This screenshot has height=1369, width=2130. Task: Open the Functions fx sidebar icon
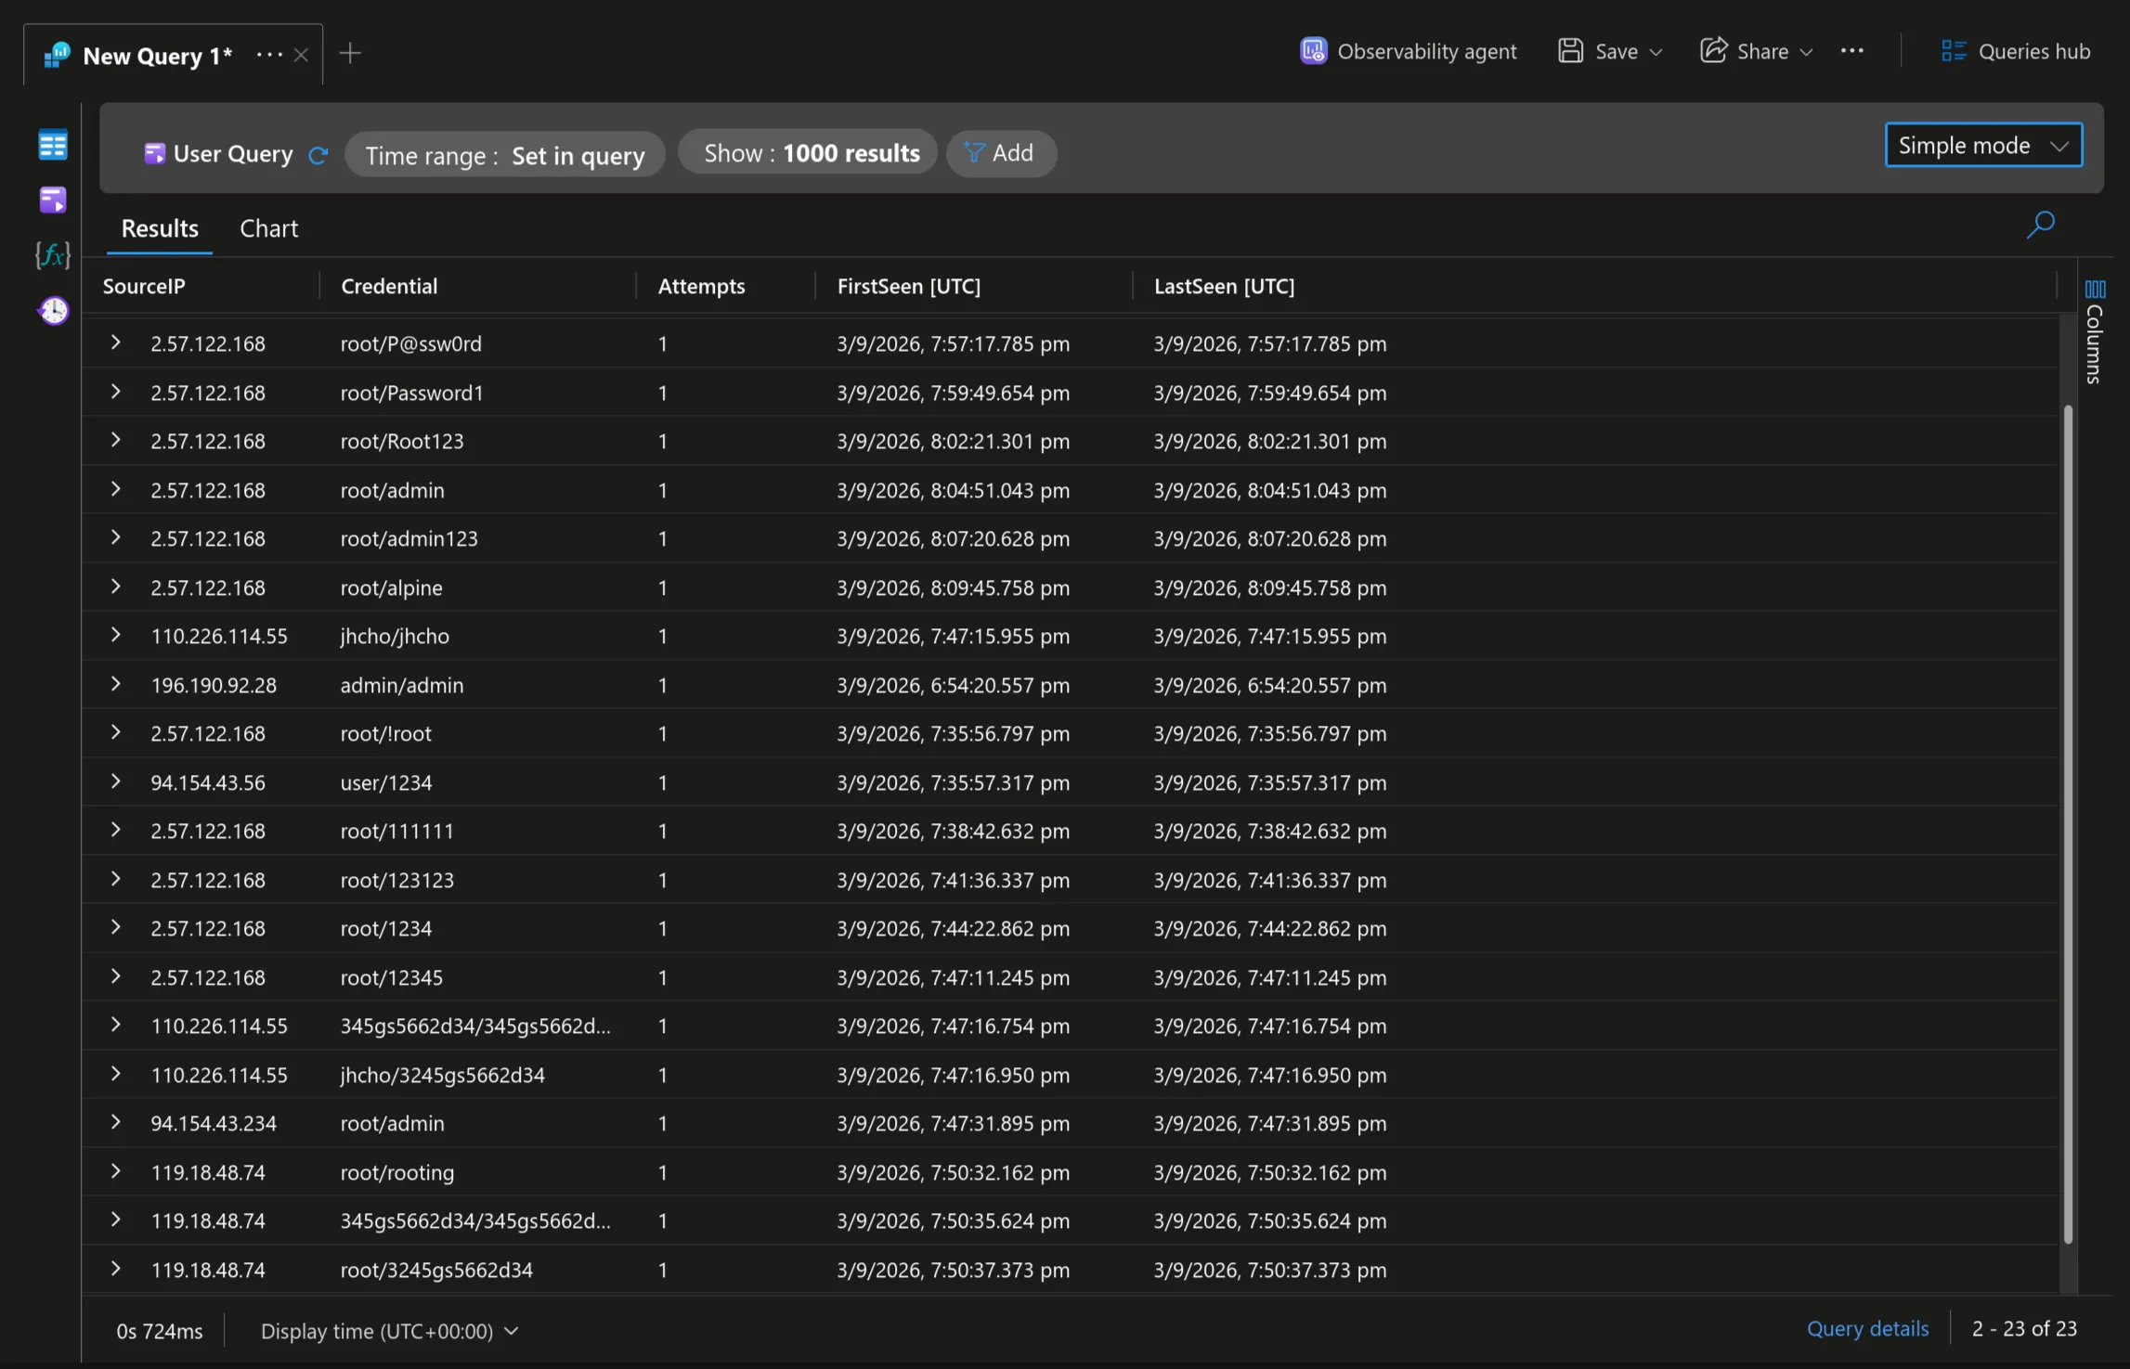(x=53, y=254)
